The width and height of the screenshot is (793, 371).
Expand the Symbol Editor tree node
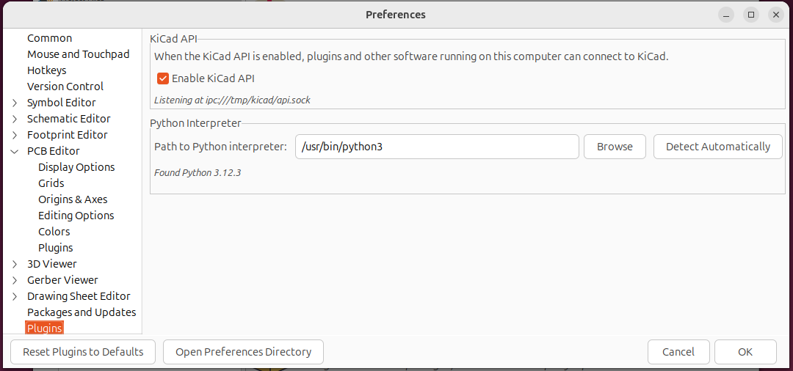click(15, 103)
